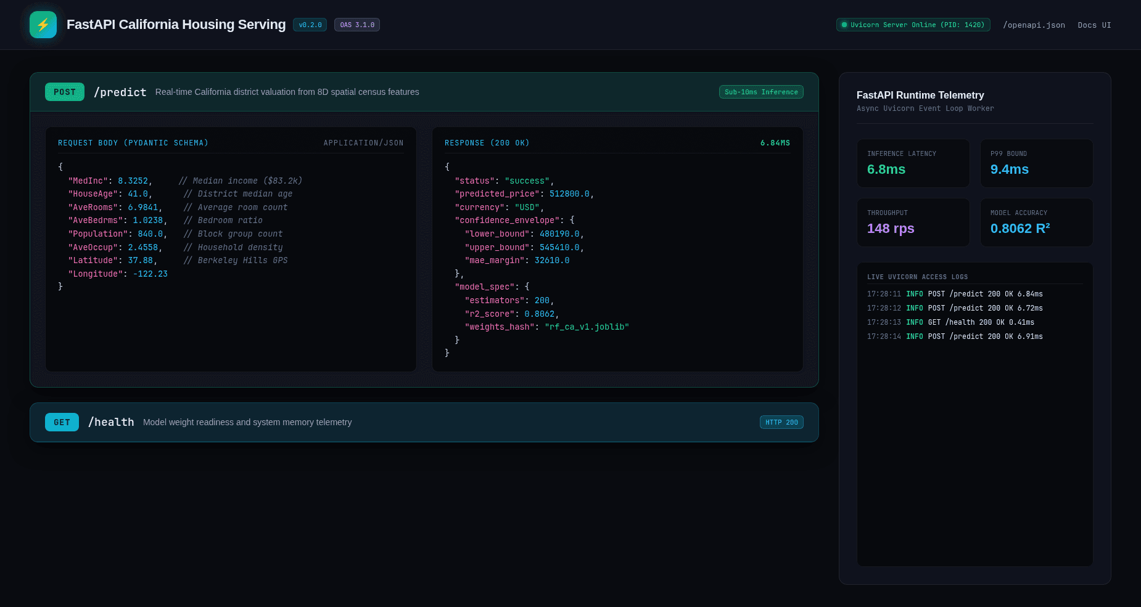This screenshot has width=1141, height=607.
Task: Click the Berkeley Hills GPS comment
Action: pos(236,261)
